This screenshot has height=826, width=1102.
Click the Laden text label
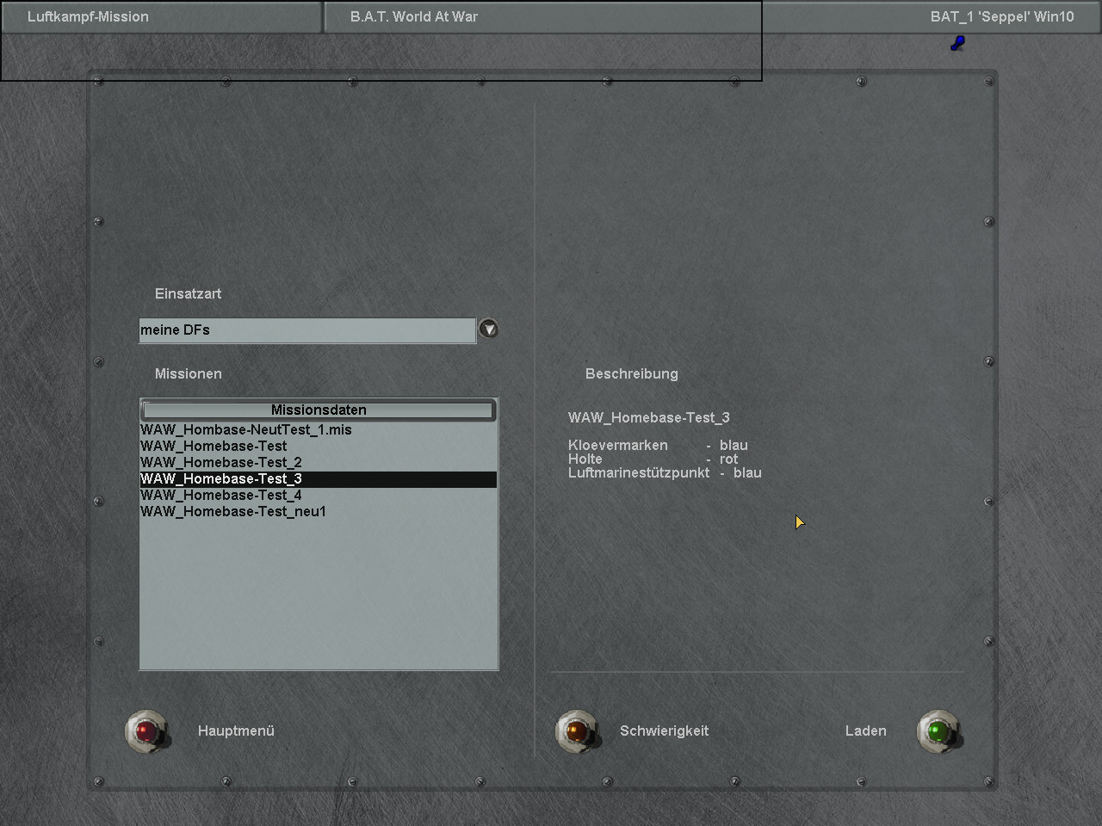click(865, 730)
